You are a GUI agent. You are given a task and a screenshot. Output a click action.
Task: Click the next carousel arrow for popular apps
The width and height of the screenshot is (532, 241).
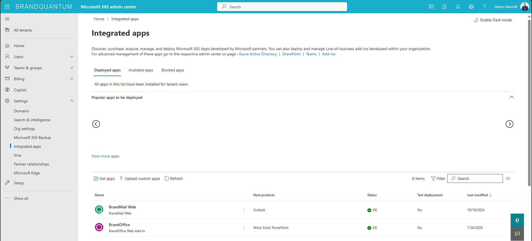click(x=510, y=124)
